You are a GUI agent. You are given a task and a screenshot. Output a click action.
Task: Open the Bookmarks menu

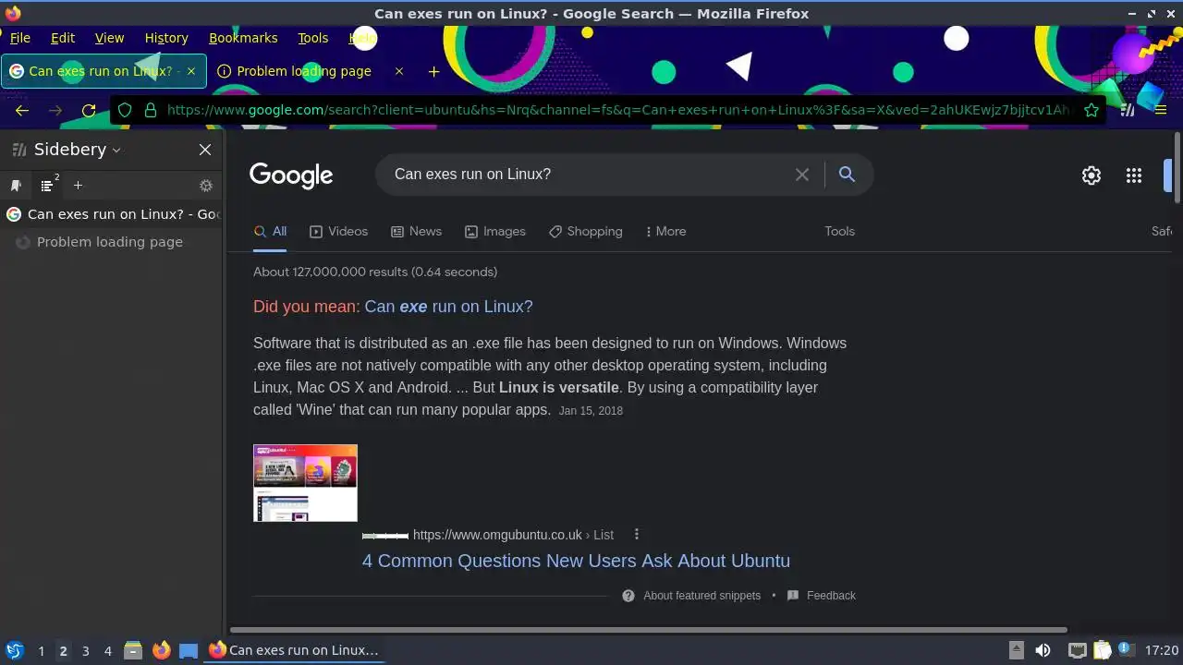(x=243, y=38)
